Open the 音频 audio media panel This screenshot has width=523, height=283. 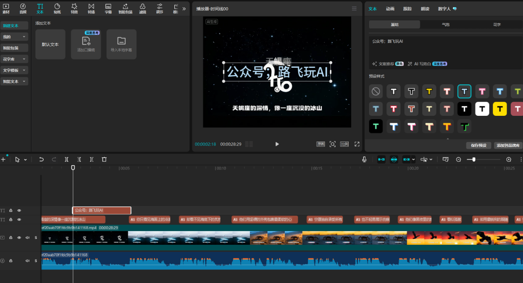tap(23, 8)
